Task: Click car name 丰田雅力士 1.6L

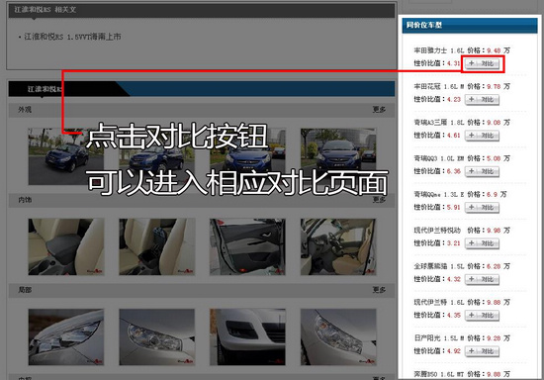Action: coord(438,50)
